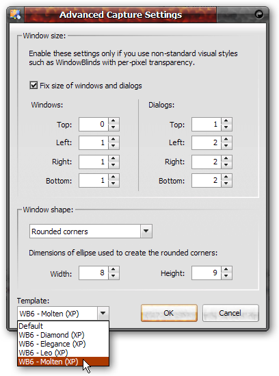Decrease the Dialogs Bottom value with down arrow

pos(226,184)
